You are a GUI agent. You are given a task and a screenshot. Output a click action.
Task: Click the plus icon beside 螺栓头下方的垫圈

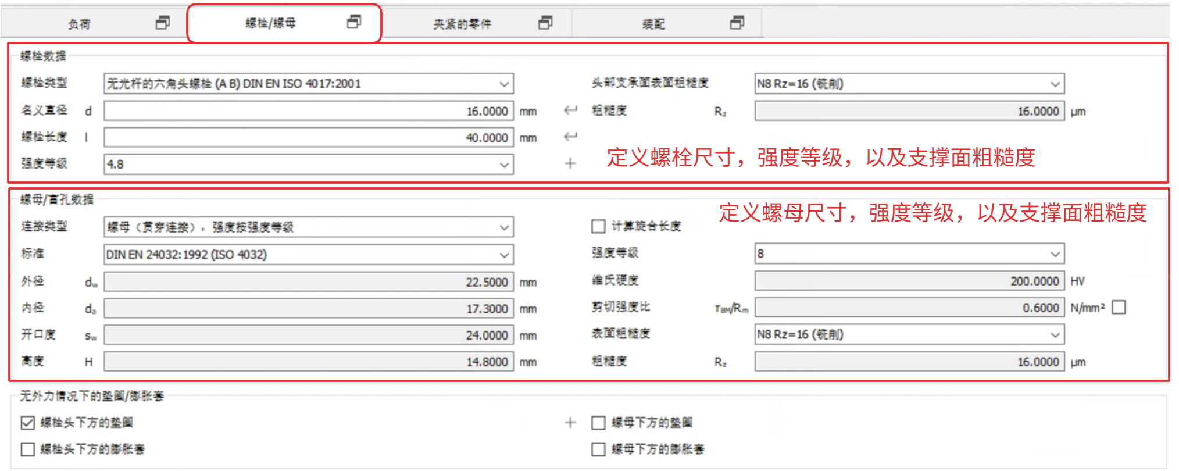pos(570,423)
